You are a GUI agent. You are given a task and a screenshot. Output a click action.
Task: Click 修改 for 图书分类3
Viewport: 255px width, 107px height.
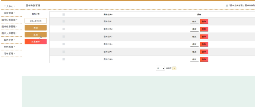[194, 37]
